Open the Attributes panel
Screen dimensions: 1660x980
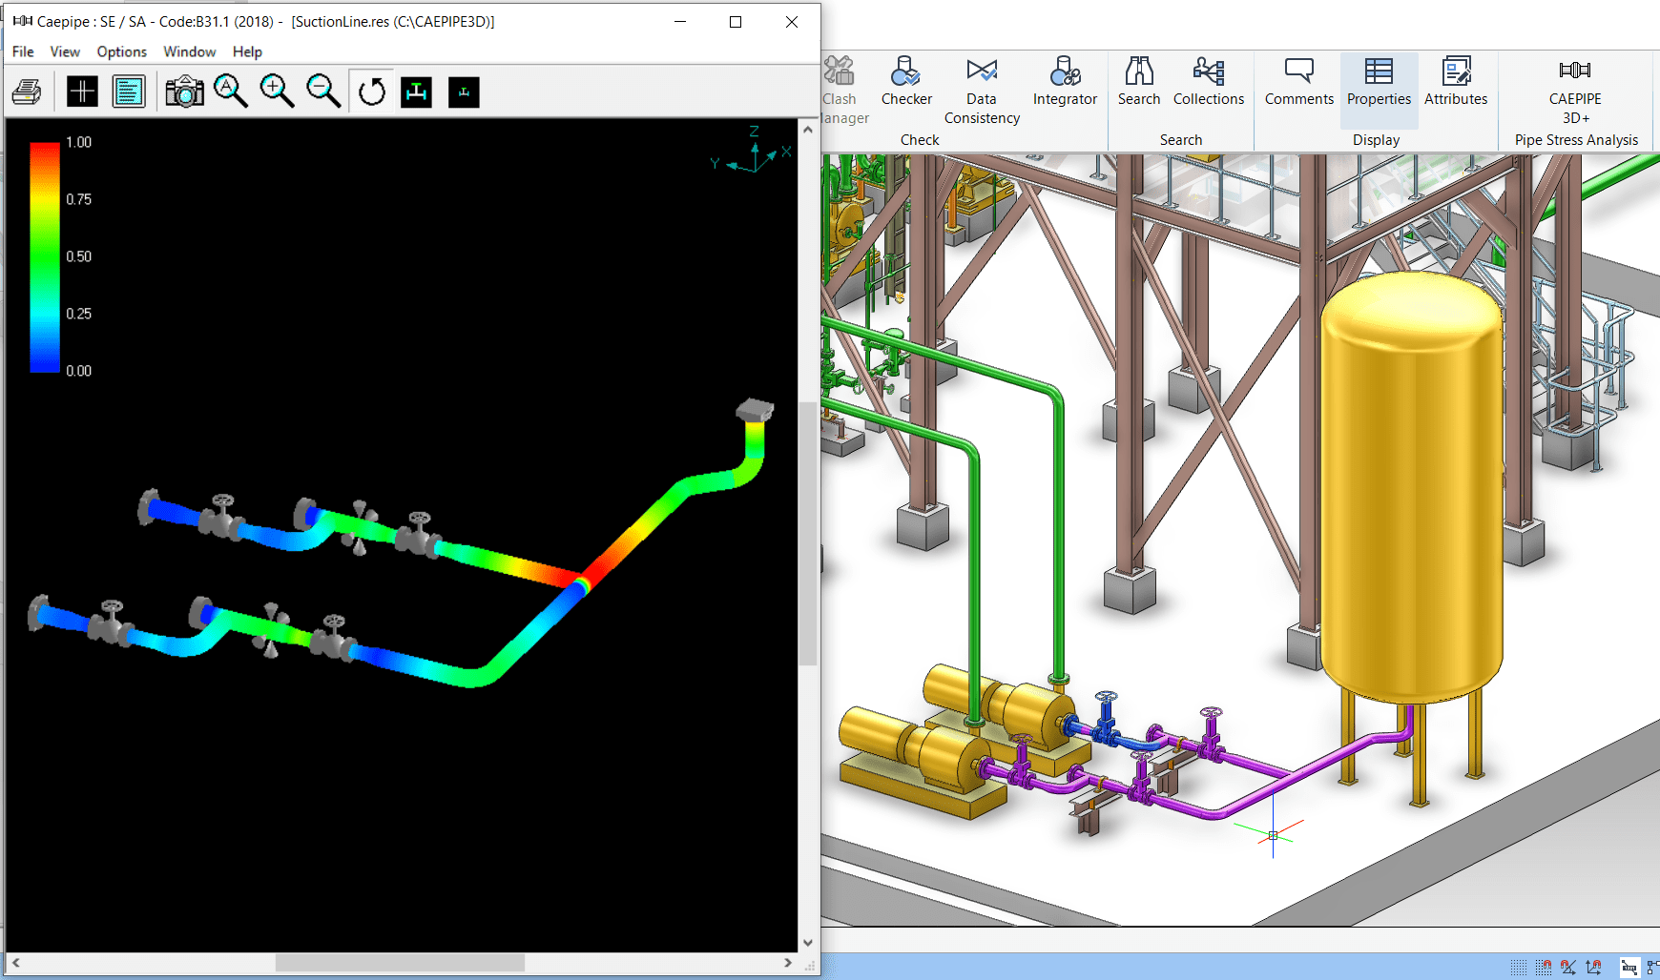[1456, 82]
